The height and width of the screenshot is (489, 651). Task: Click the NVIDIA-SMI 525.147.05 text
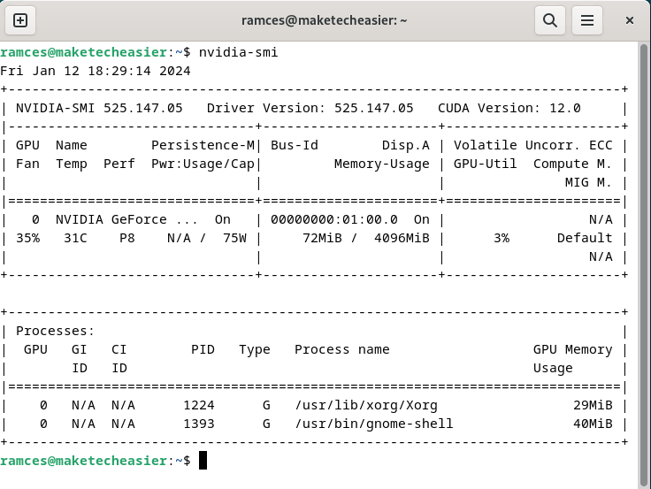point(99,109)
